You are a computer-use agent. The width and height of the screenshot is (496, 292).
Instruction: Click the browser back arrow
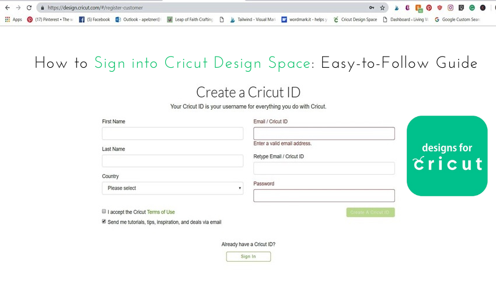[x=8, y=8]
